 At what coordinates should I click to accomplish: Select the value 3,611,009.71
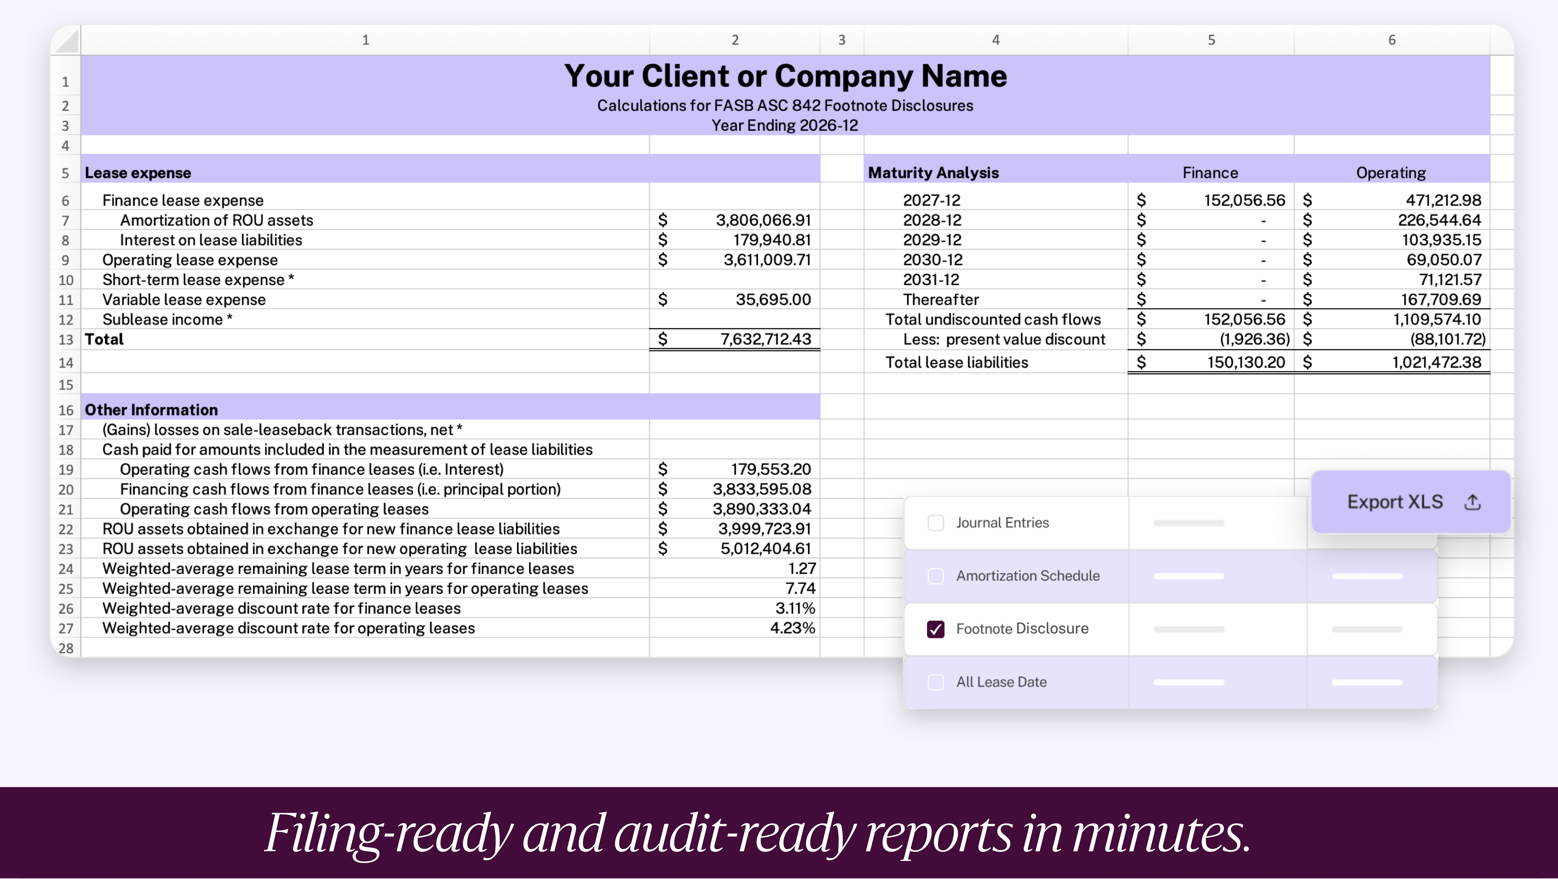coord(767,260)
